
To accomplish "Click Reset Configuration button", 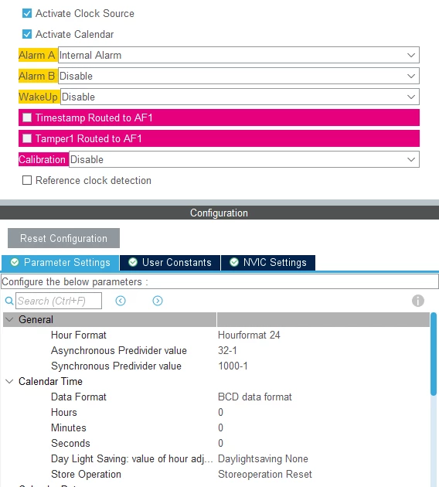I will (63, 238).
